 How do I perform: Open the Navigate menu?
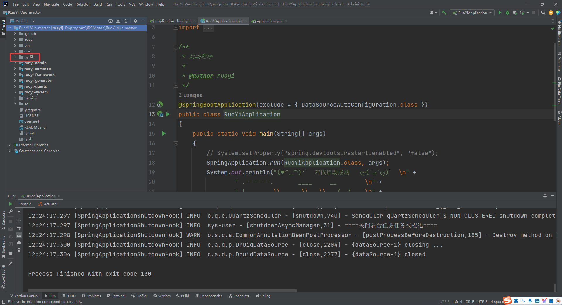(52, 4)
